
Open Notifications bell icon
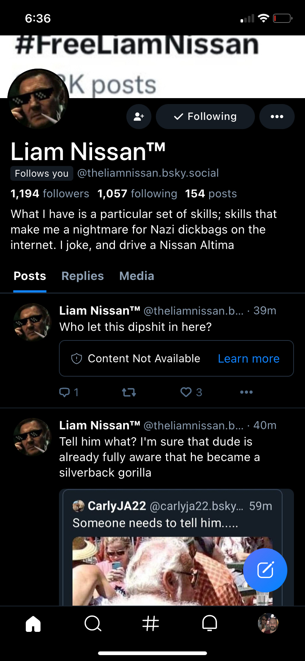click(210, 624)
